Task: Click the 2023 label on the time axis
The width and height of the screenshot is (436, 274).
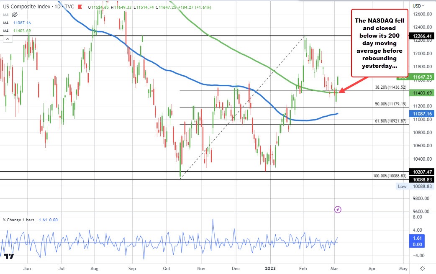Action: click(x=270, y=269)
